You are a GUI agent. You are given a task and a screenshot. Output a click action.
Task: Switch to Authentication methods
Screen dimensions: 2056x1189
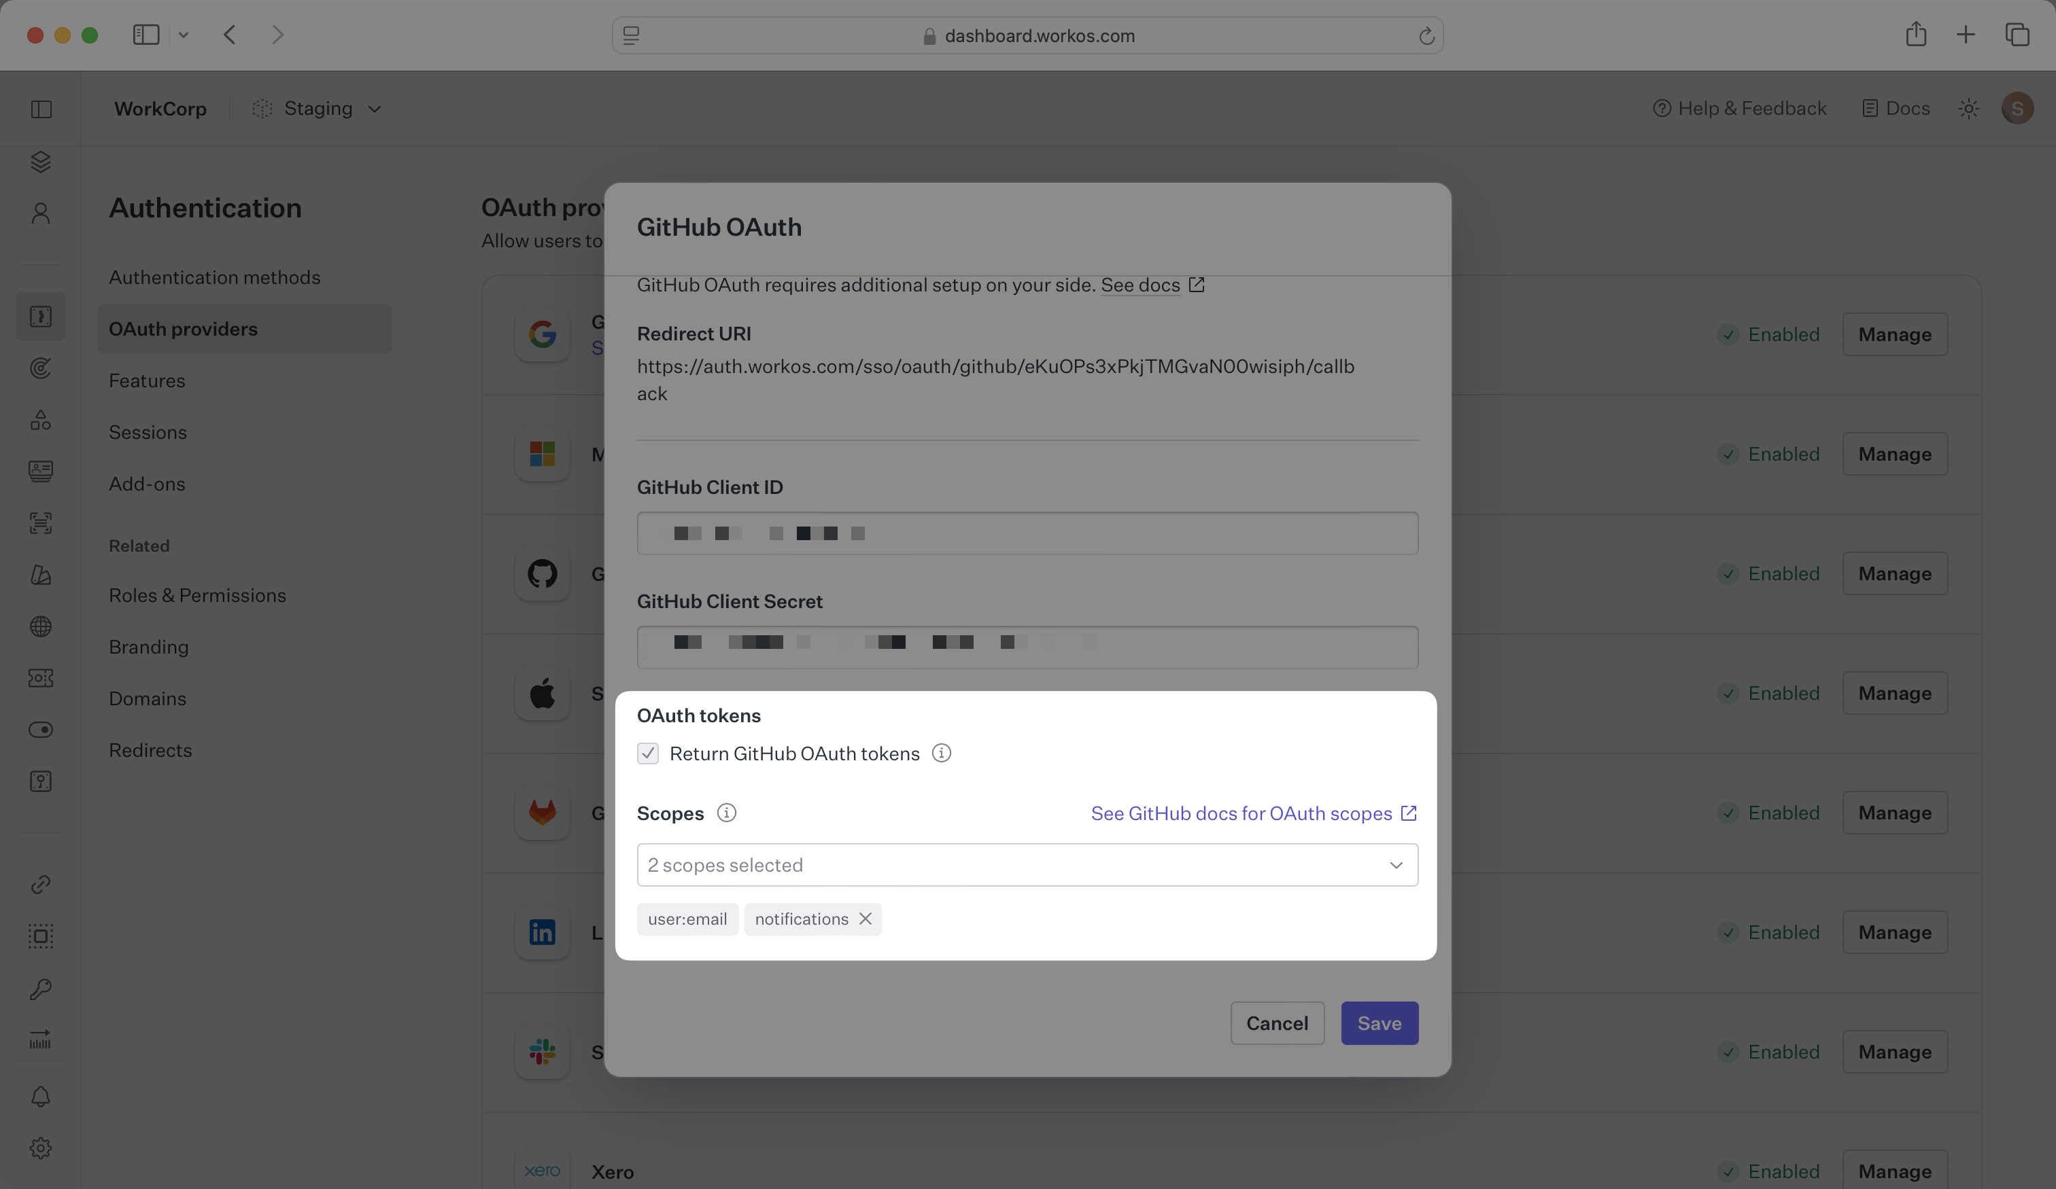tap(215, 277)
